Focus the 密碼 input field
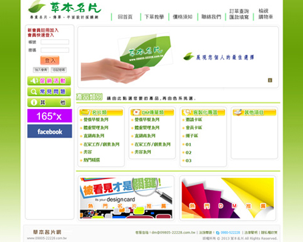This screenshot has height=242, width=303. 55,50
